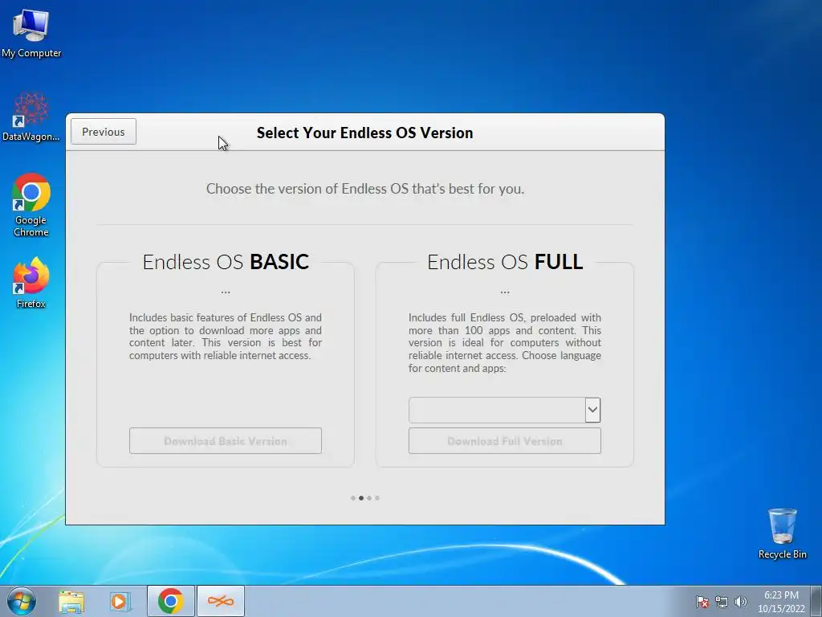Screen dimensions: 822x617
Task: Open the network status tray icon
Action: [722, 602]
